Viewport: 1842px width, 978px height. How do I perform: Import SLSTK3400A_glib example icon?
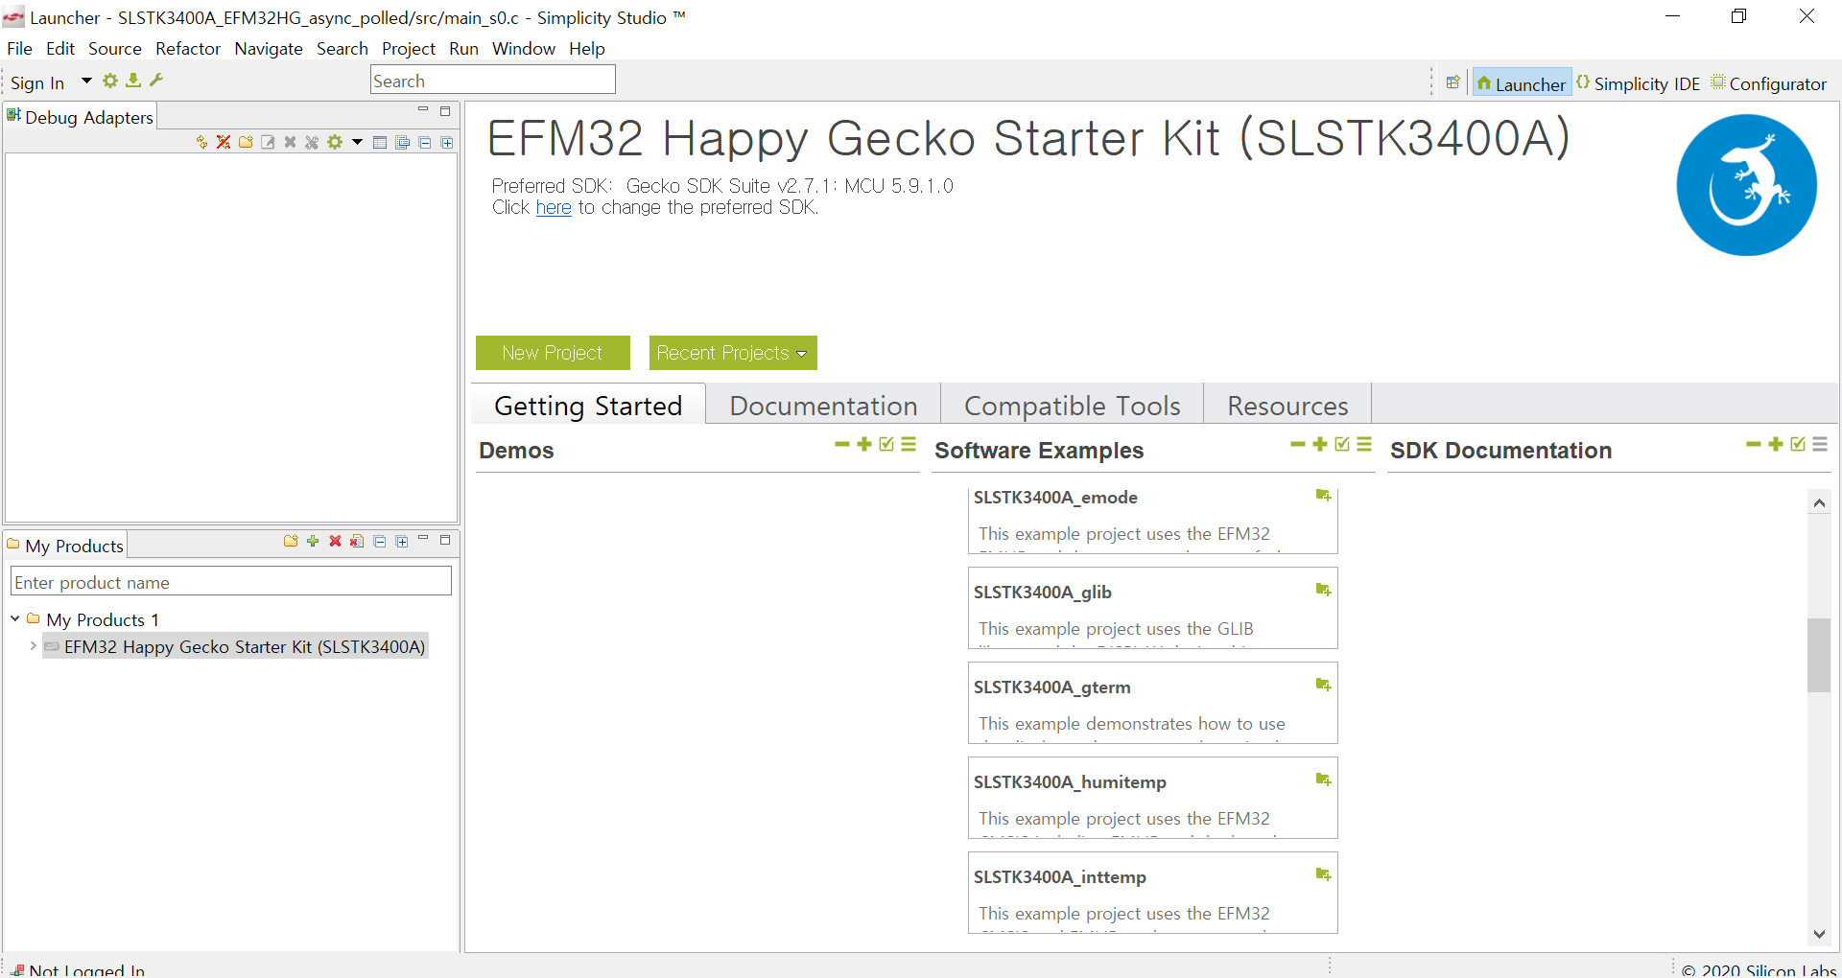pyautogui.click(x=1323, y=591)
